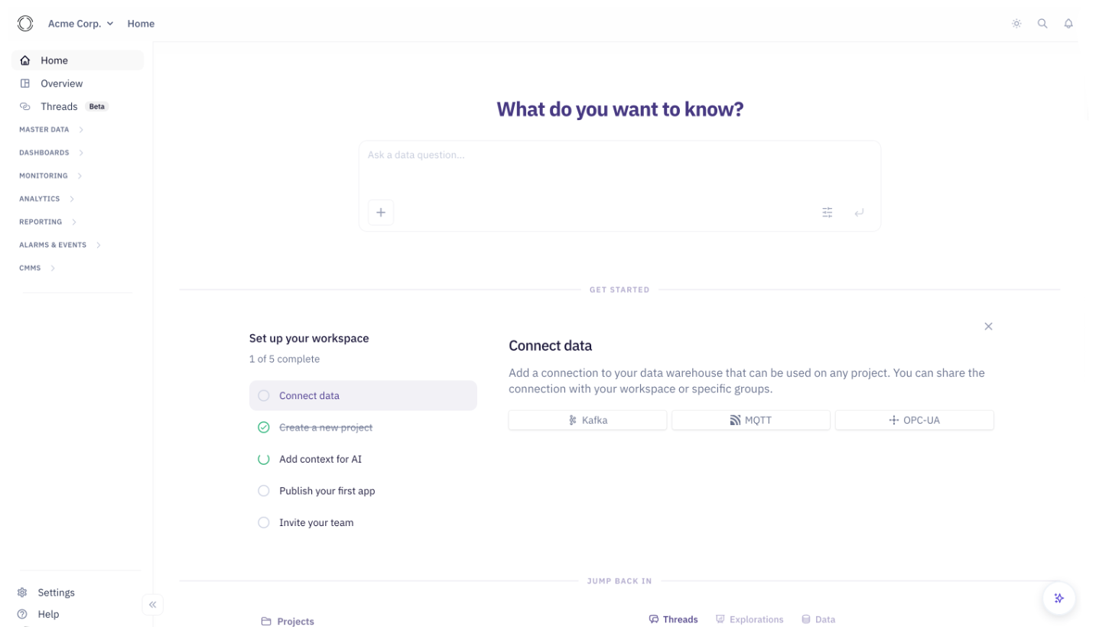Submit question with the enter arrow icon
This screenshot has height=627, width=1099.
click(859, 213)
